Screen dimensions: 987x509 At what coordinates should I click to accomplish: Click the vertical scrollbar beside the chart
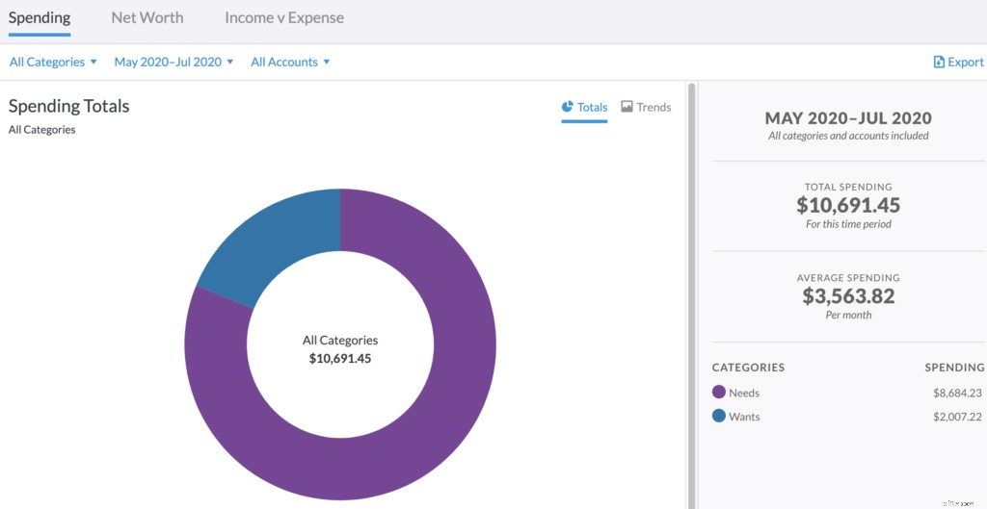[691, 289]
